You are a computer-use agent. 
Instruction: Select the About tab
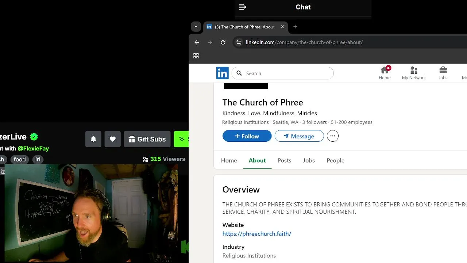257,160
